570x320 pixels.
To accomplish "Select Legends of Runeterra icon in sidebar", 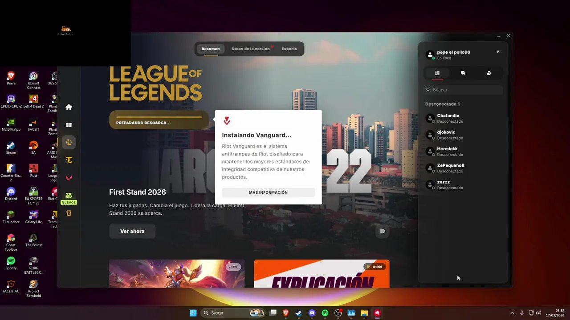I will (x=69, y=213).
